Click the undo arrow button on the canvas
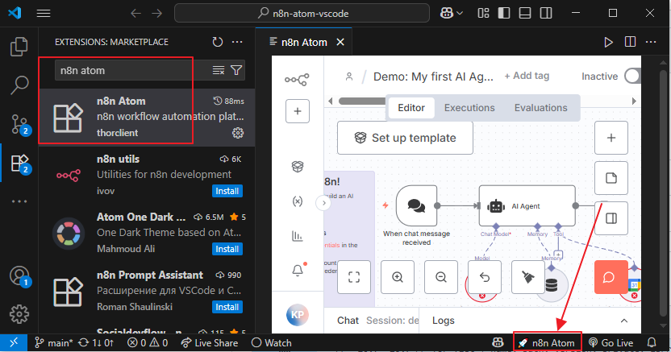The height and width of the screenshot is (352, 671). click(485, 277)
